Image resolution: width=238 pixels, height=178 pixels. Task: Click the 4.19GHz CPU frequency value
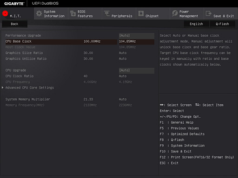[126, 82]
